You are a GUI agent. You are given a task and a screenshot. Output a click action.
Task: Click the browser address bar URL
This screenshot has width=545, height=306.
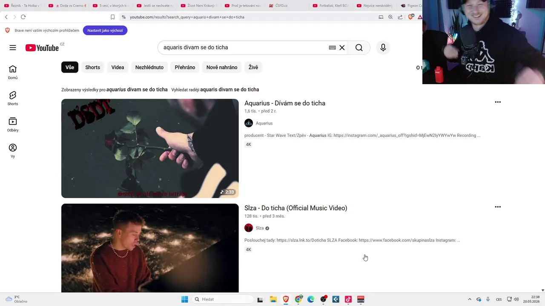tap(187, 17)
